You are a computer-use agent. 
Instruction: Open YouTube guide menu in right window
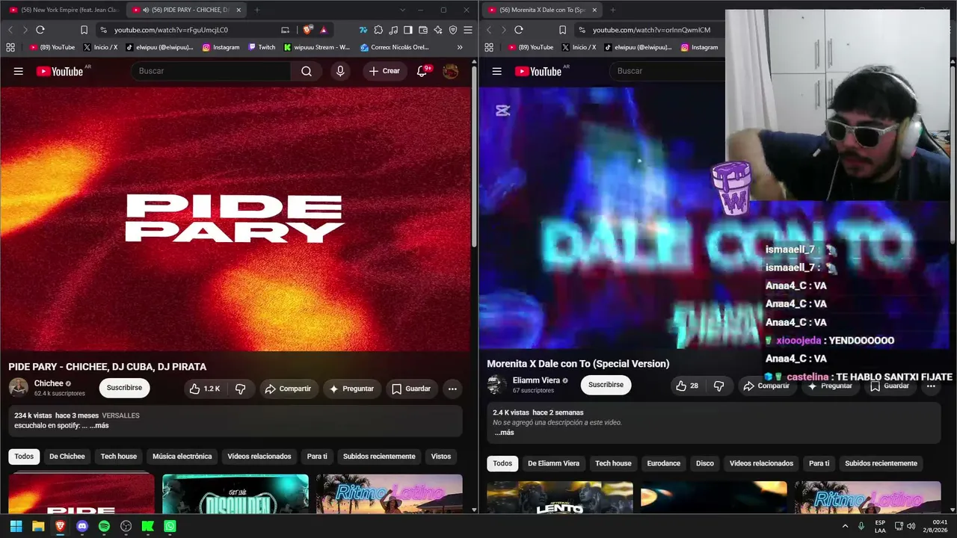[497, 71]
